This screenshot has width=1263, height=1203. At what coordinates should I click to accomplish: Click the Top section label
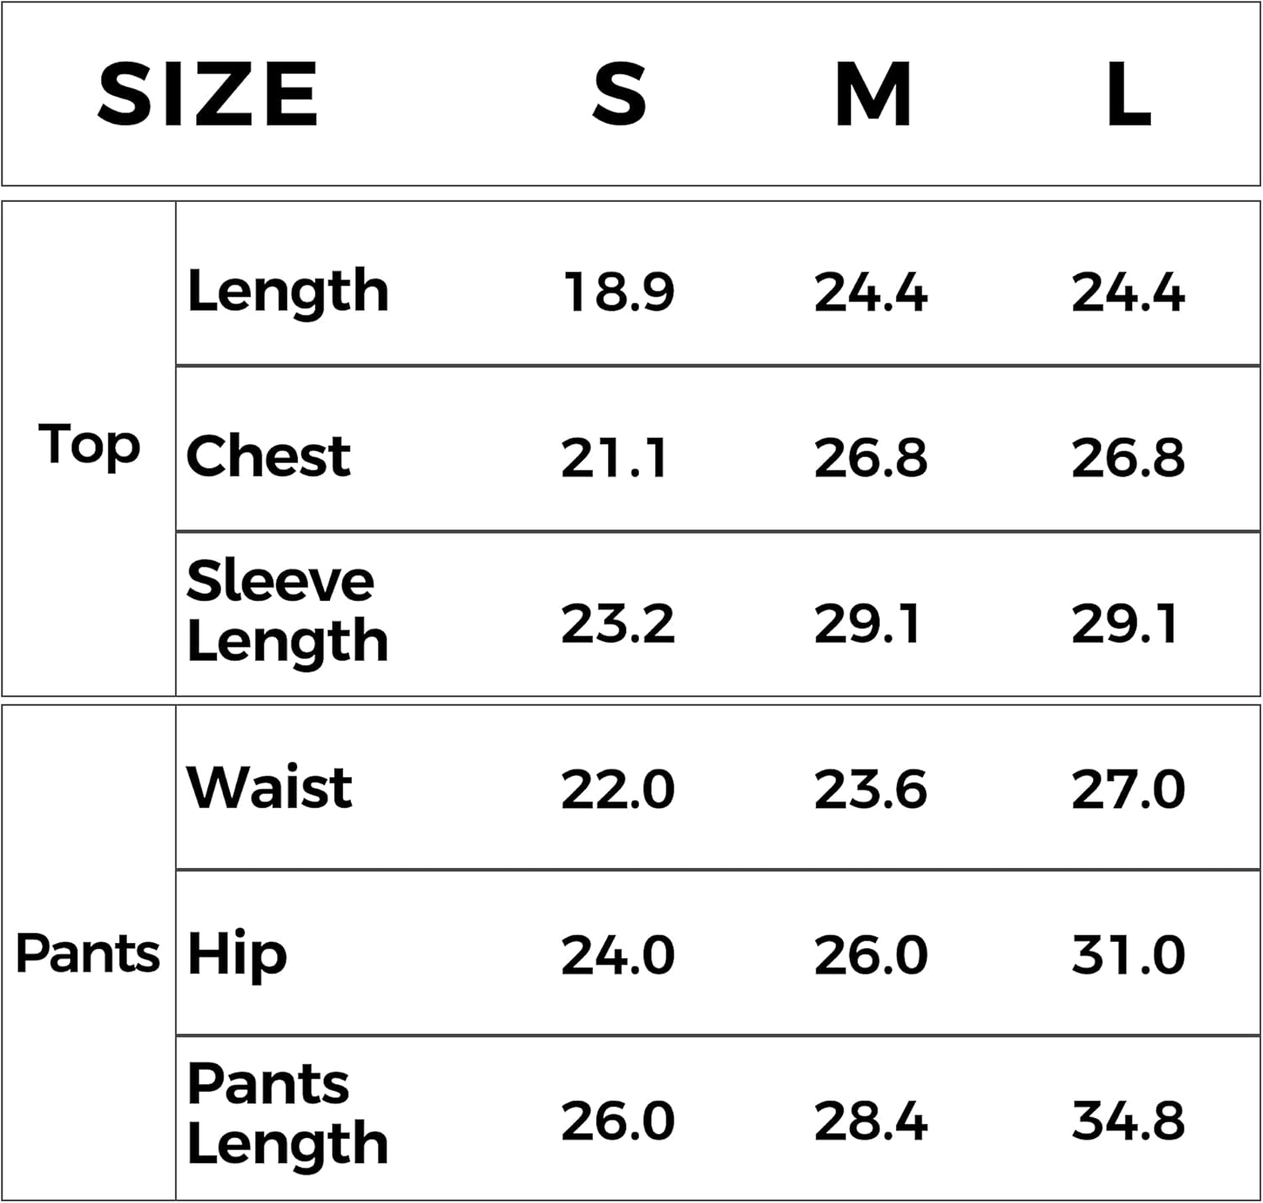[89, 445]
